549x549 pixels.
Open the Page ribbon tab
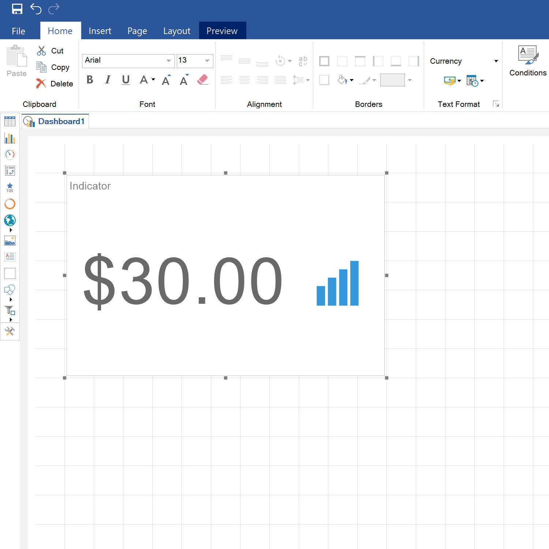point(137,31)
